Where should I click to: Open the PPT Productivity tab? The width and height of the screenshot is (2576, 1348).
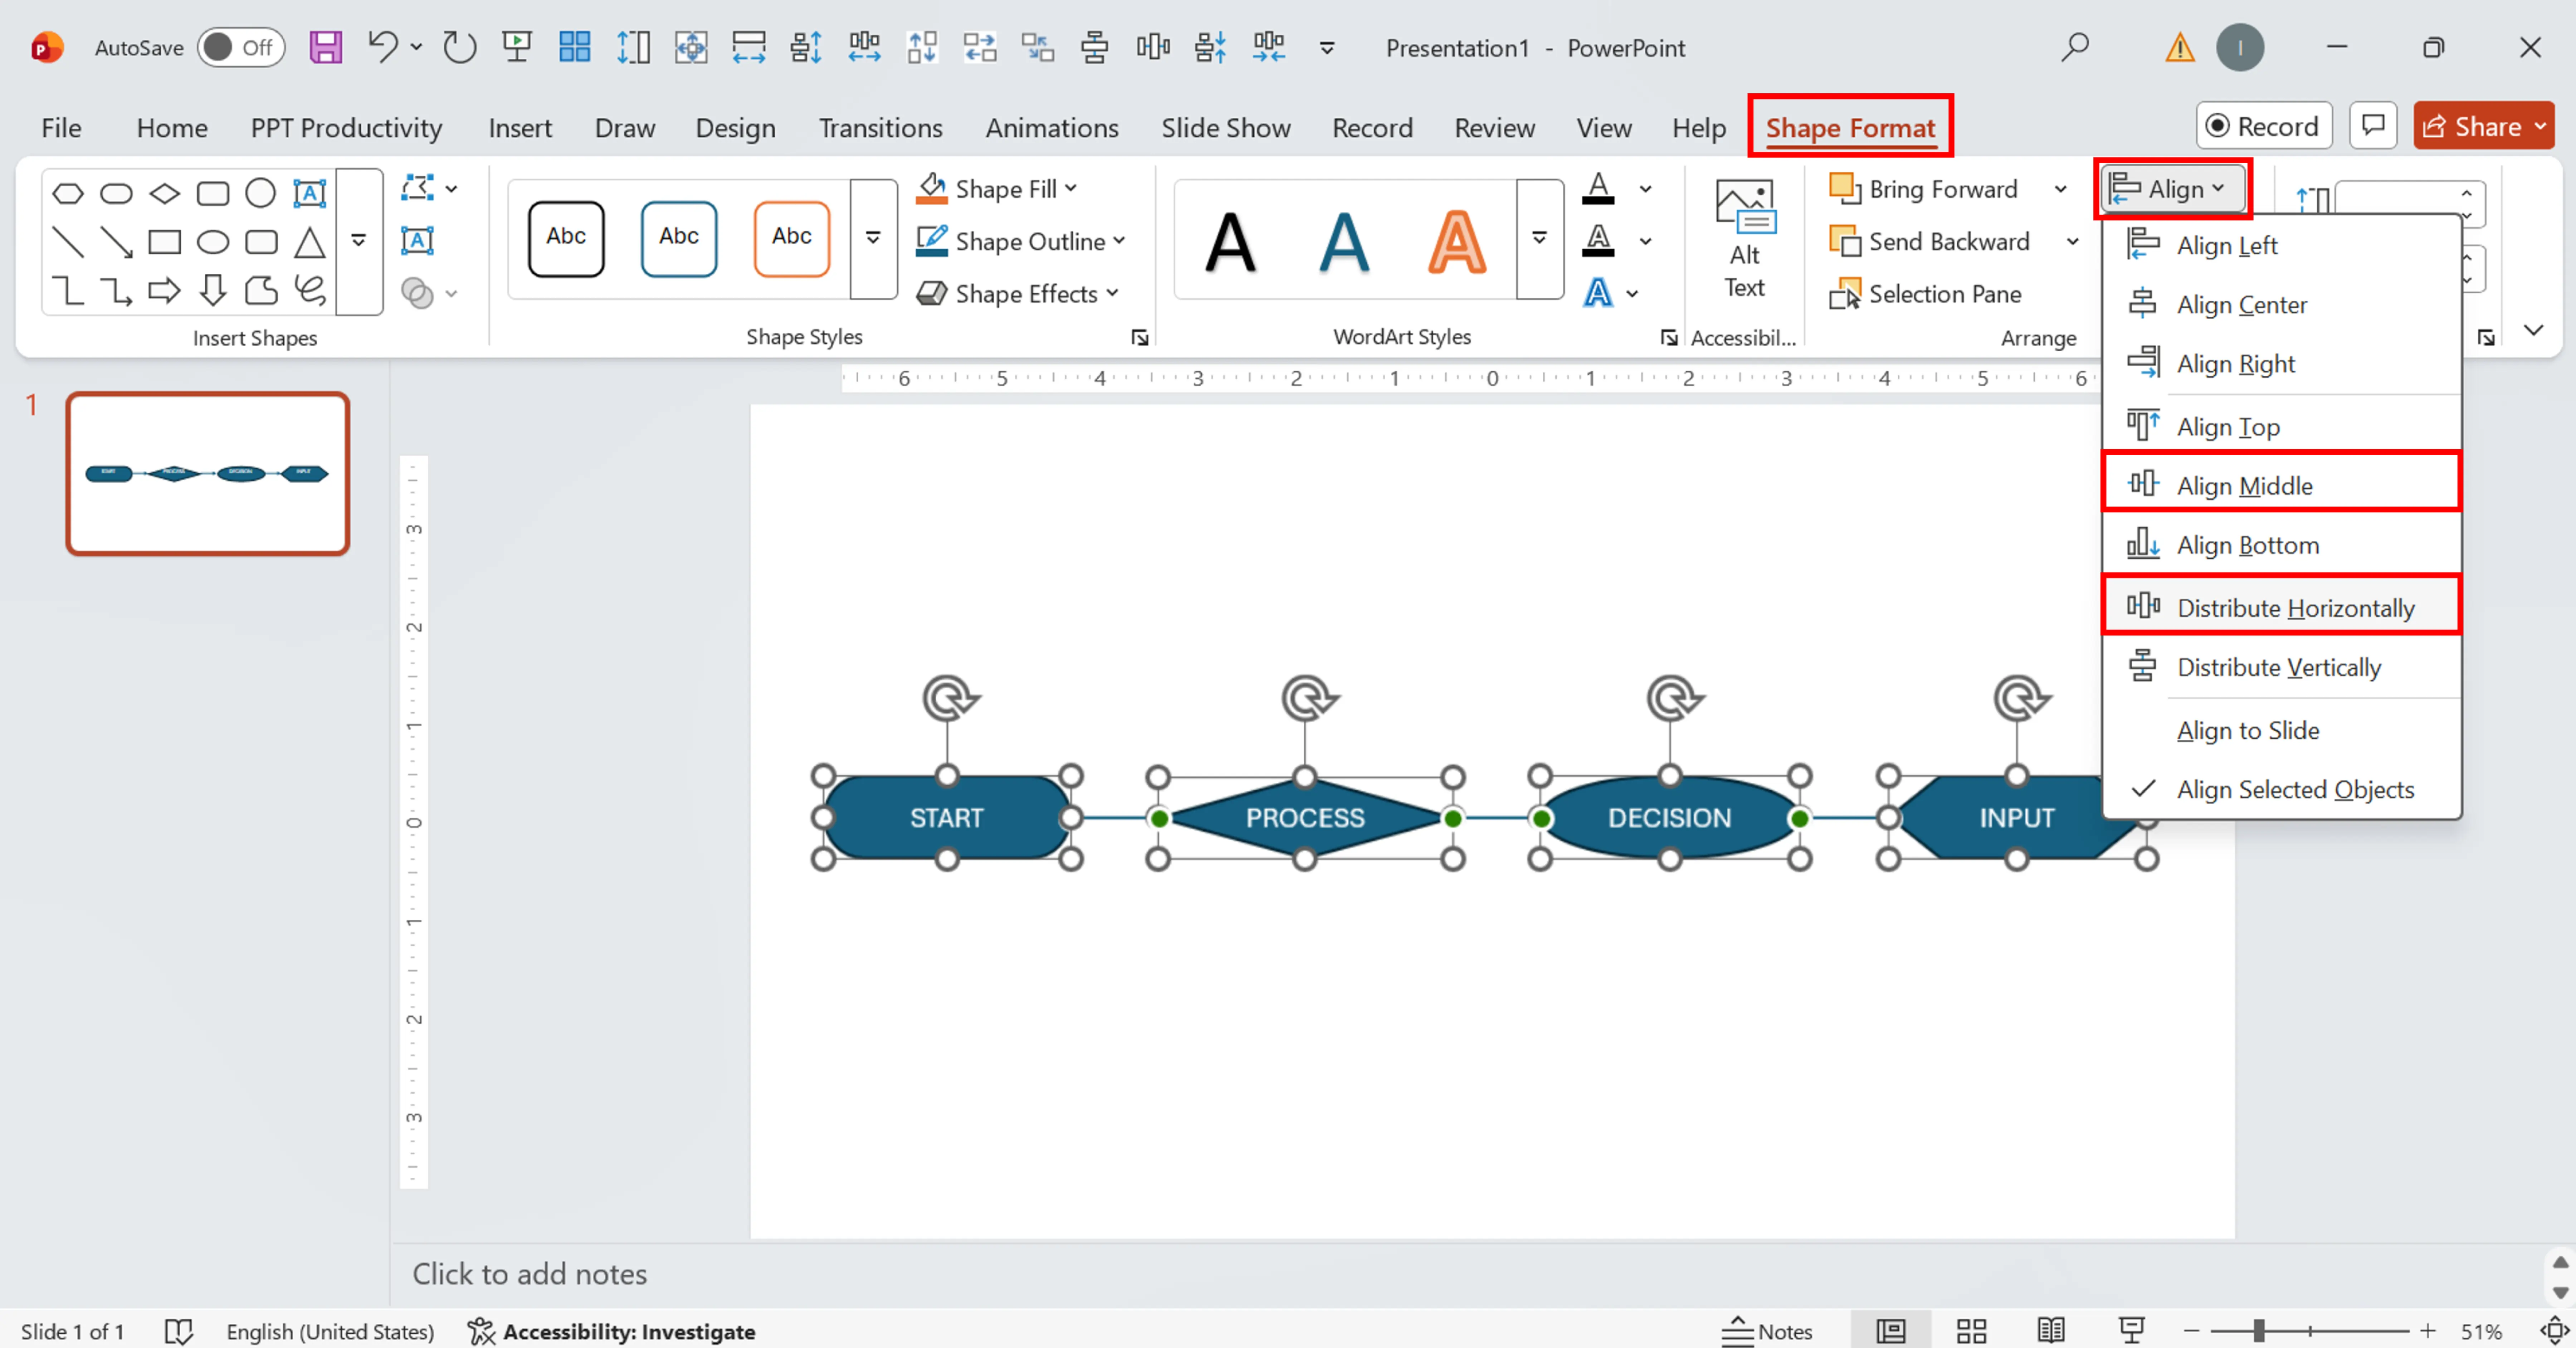[346, 128]
